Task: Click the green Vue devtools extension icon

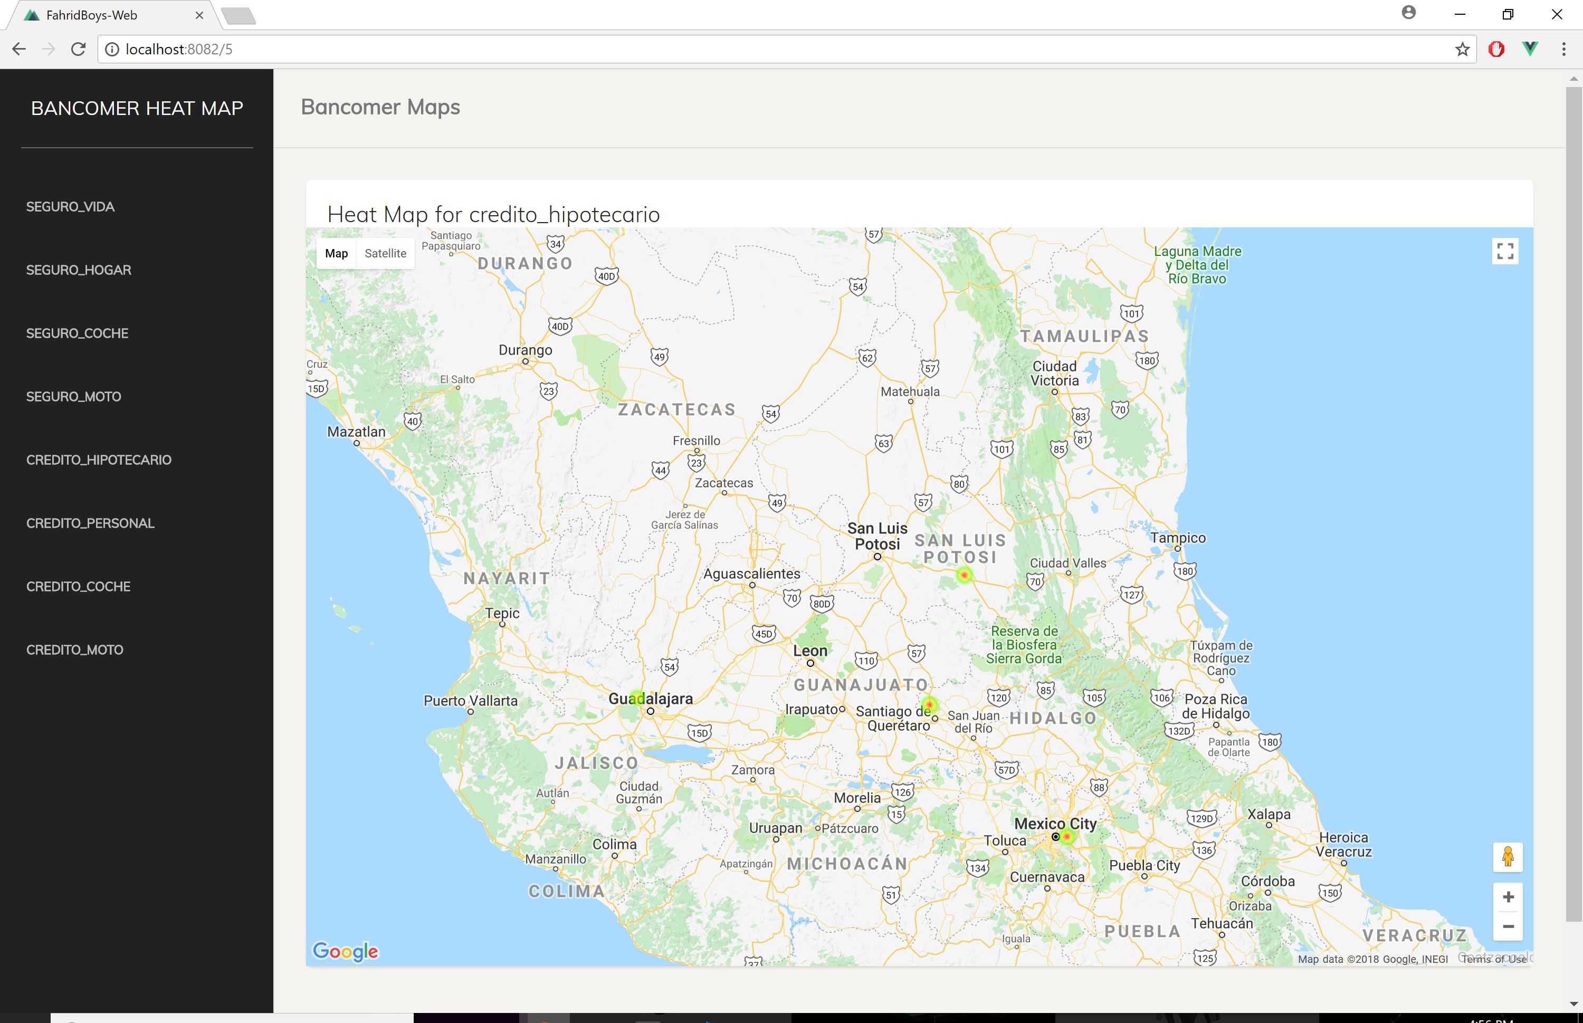Action: tap(1530, 49)
